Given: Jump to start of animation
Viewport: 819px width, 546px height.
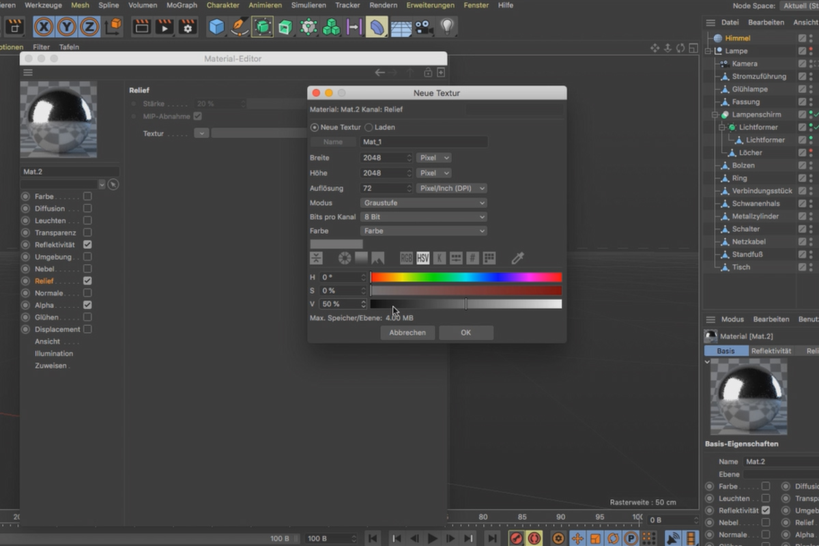Looking at the screenshot, I should tap(373, 538).
